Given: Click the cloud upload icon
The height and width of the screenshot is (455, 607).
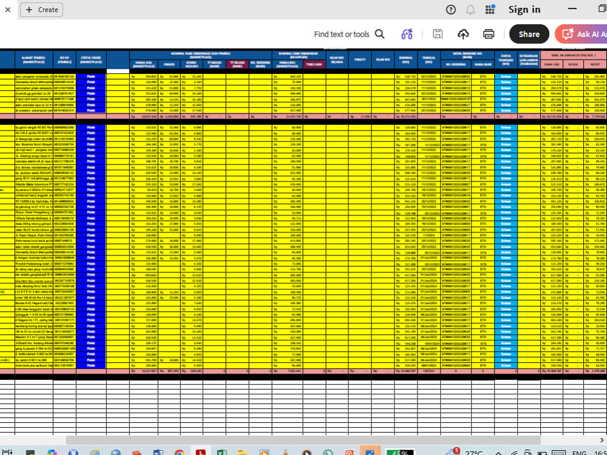Looking at the screenshot, I should click(463, 34).
